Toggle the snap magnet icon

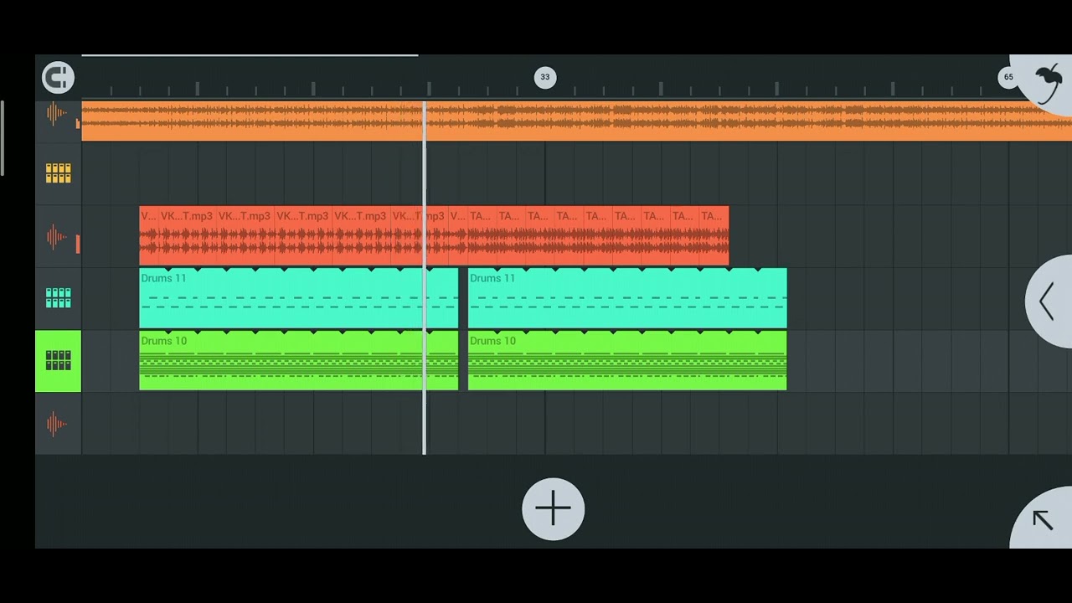click(58, 78)
